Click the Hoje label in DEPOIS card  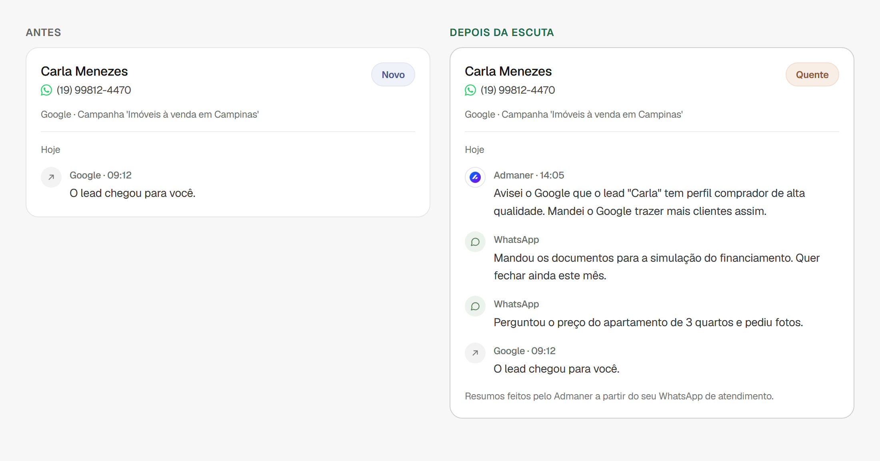(475, 150)
